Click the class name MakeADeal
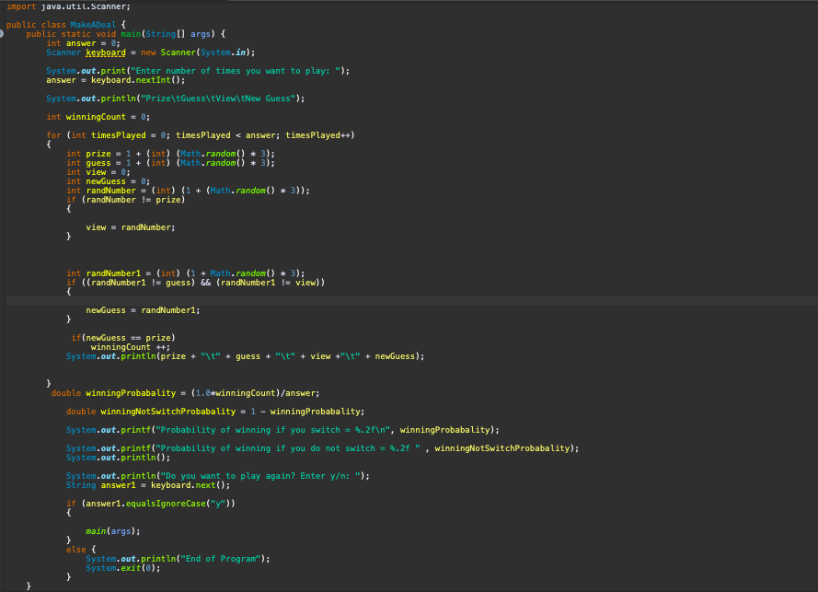The image size is (818, 592). [x=93, y=25]
